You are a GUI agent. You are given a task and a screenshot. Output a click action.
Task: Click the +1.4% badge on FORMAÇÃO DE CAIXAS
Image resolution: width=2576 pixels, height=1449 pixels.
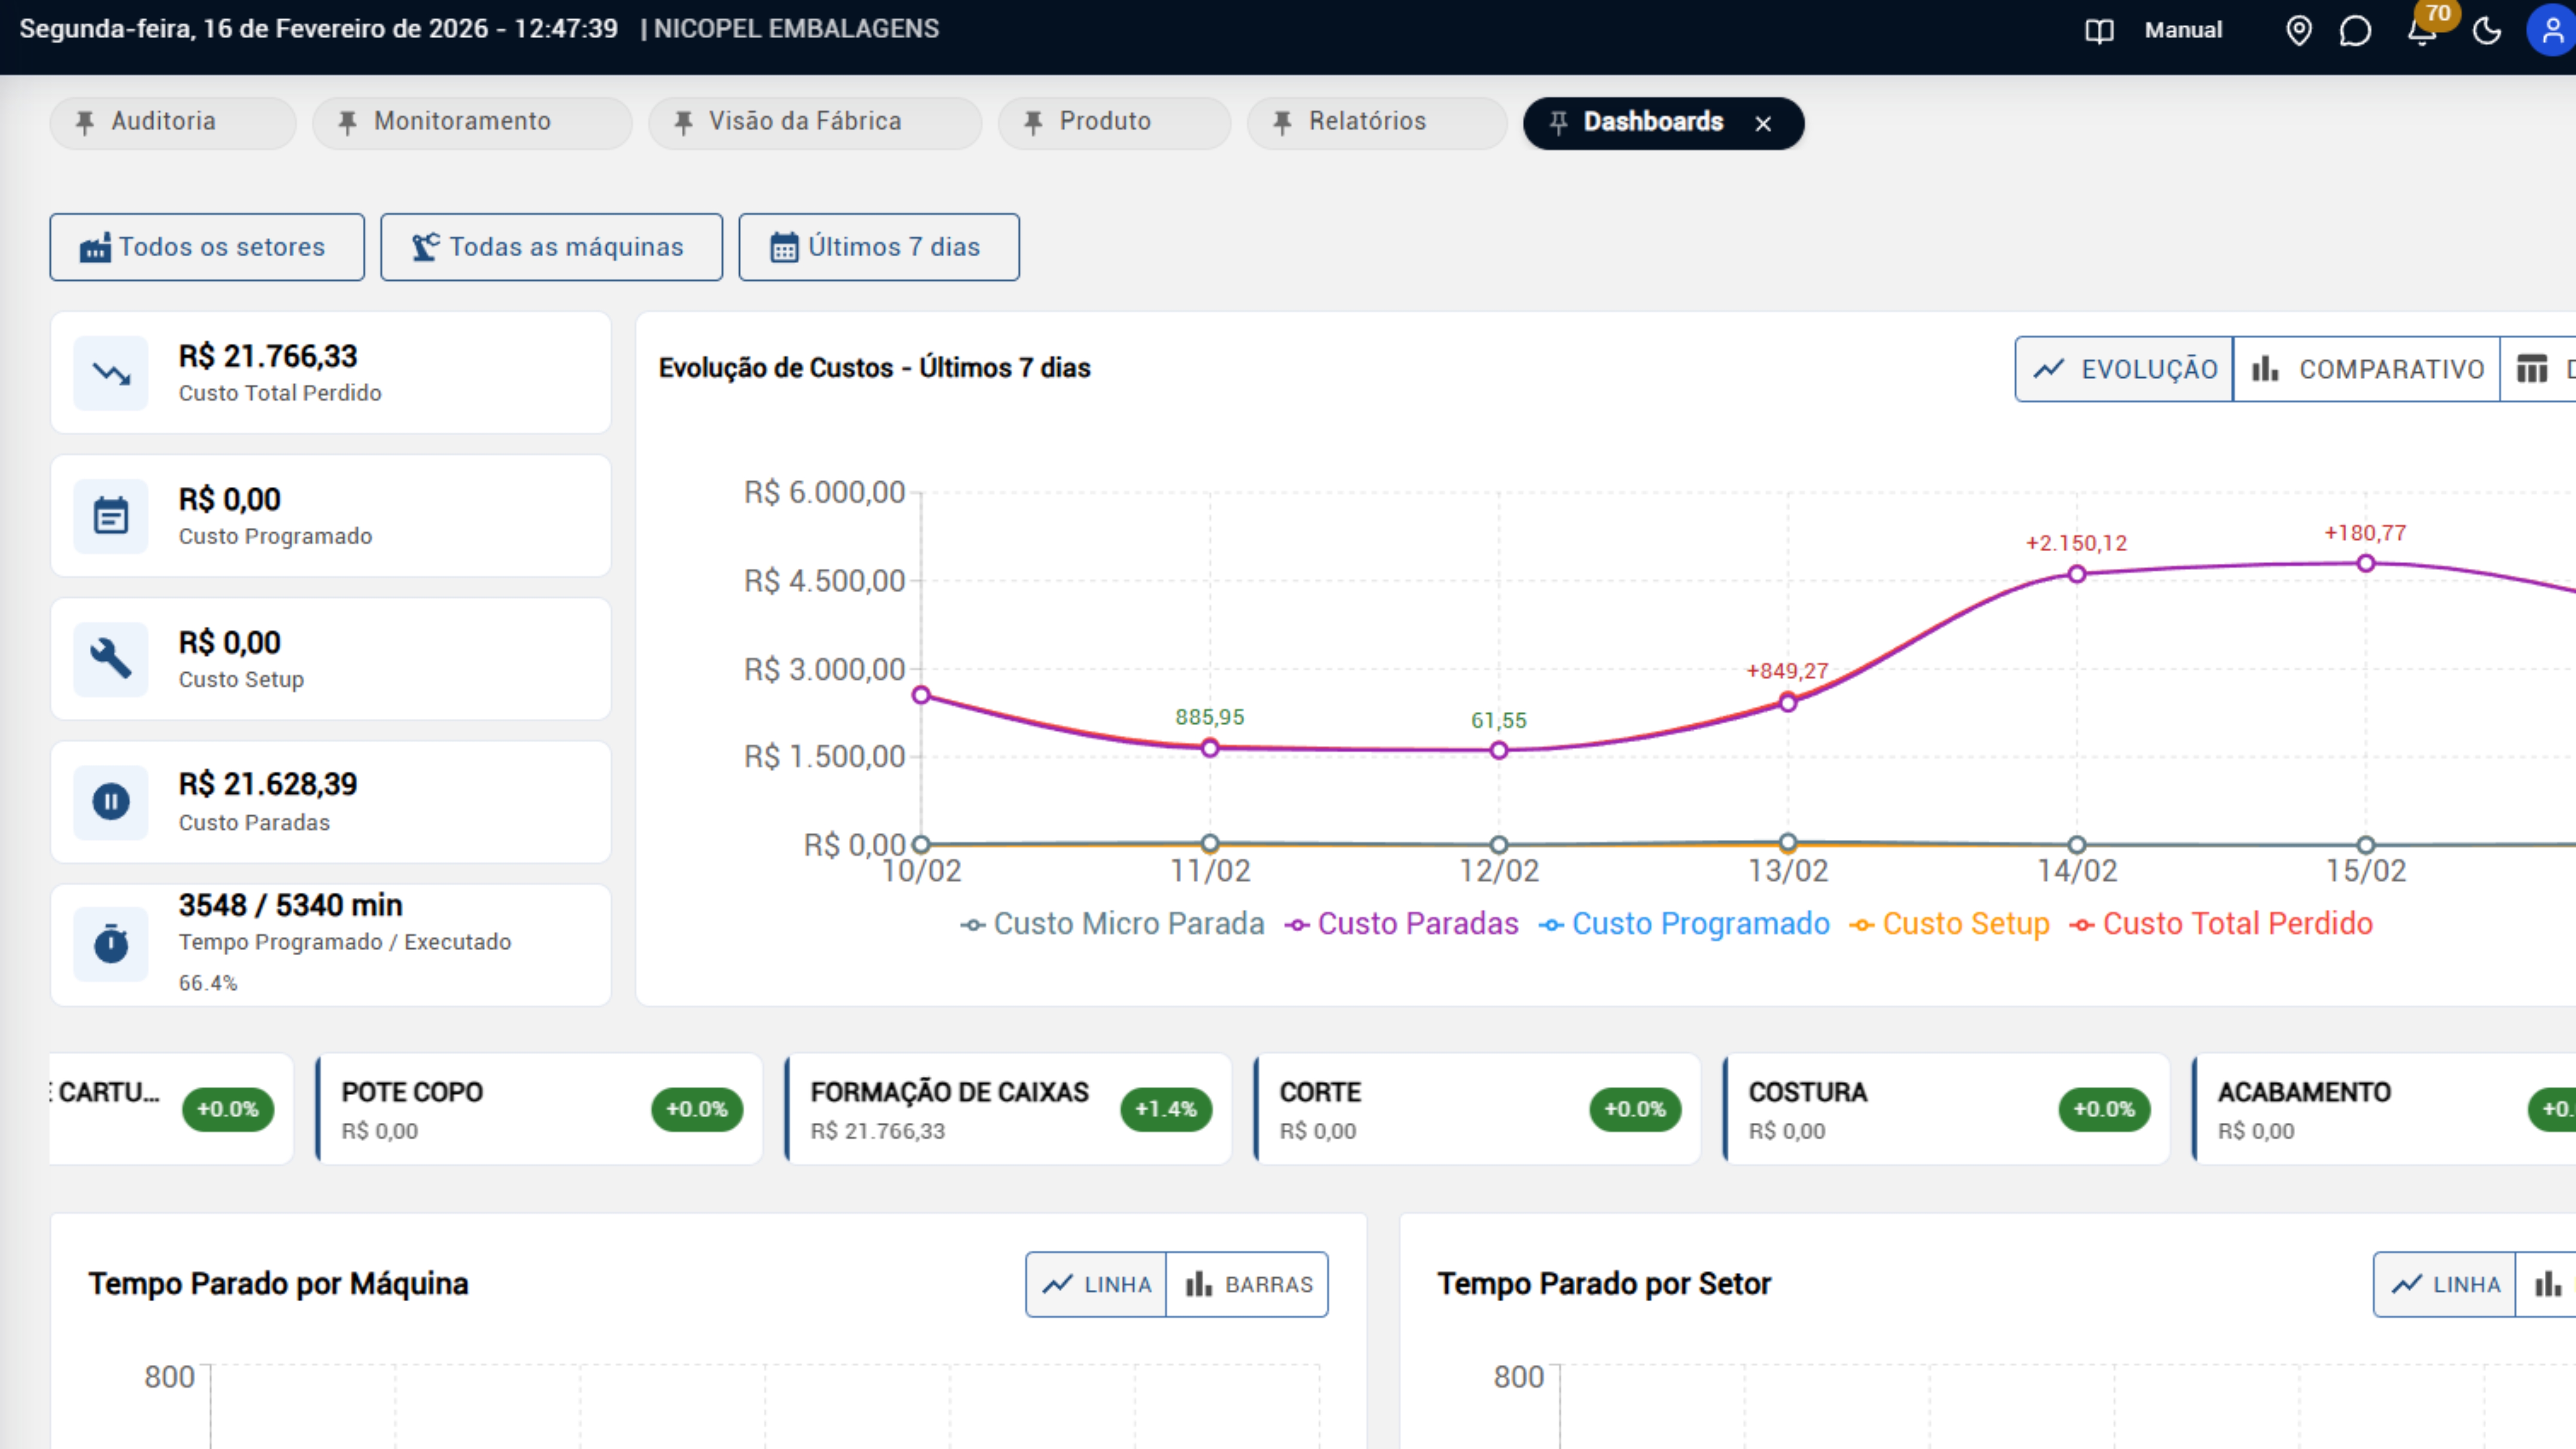tap(1166, 1110)
